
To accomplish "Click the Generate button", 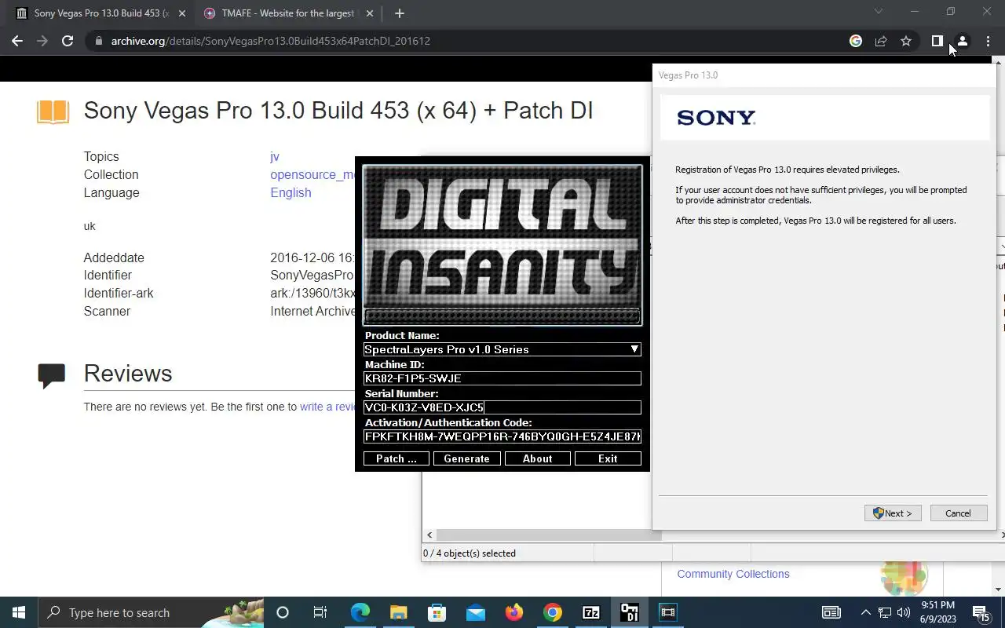I will 466,458.
